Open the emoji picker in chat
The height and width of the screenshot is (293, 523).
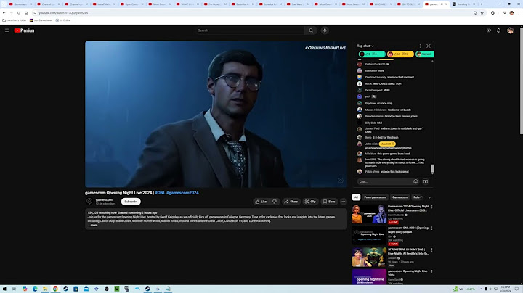[415, 181]
